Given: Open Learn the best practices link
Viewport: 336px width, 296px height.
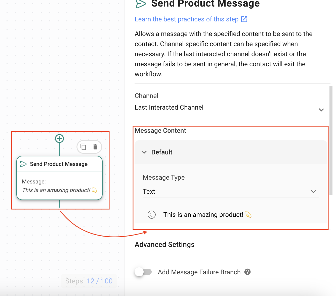Looking at the screenshot, I should coord(186,19).
